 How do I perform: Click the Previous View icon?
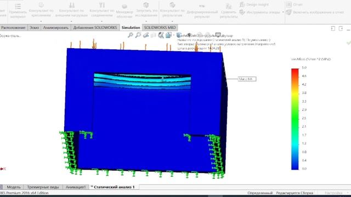(146, 35)
